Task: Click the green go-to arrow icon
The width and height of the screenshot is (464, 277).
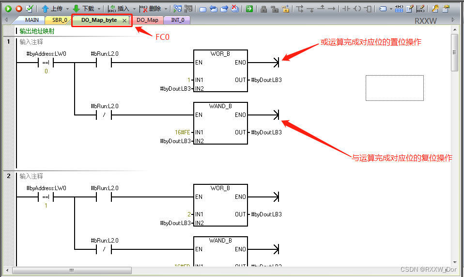Action: click(249, 9)
